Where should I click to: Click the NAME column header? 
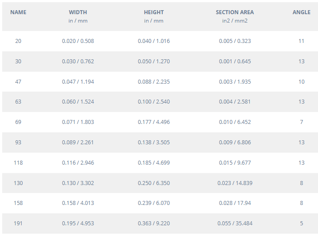(18, 12)
